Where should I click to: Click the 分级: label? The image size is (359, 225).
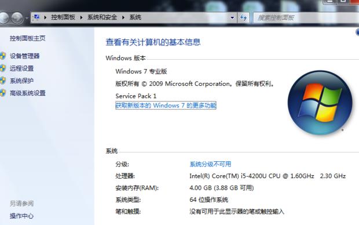(x=122, y=164)
